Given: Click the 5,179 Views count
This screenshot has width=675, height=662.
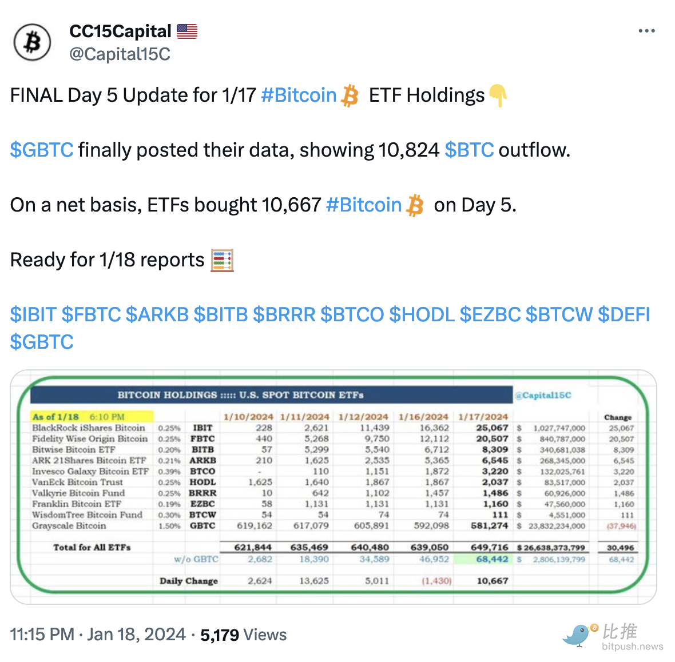Looking at the screenshot, I should pyautogui.click(x=243, y=635).
